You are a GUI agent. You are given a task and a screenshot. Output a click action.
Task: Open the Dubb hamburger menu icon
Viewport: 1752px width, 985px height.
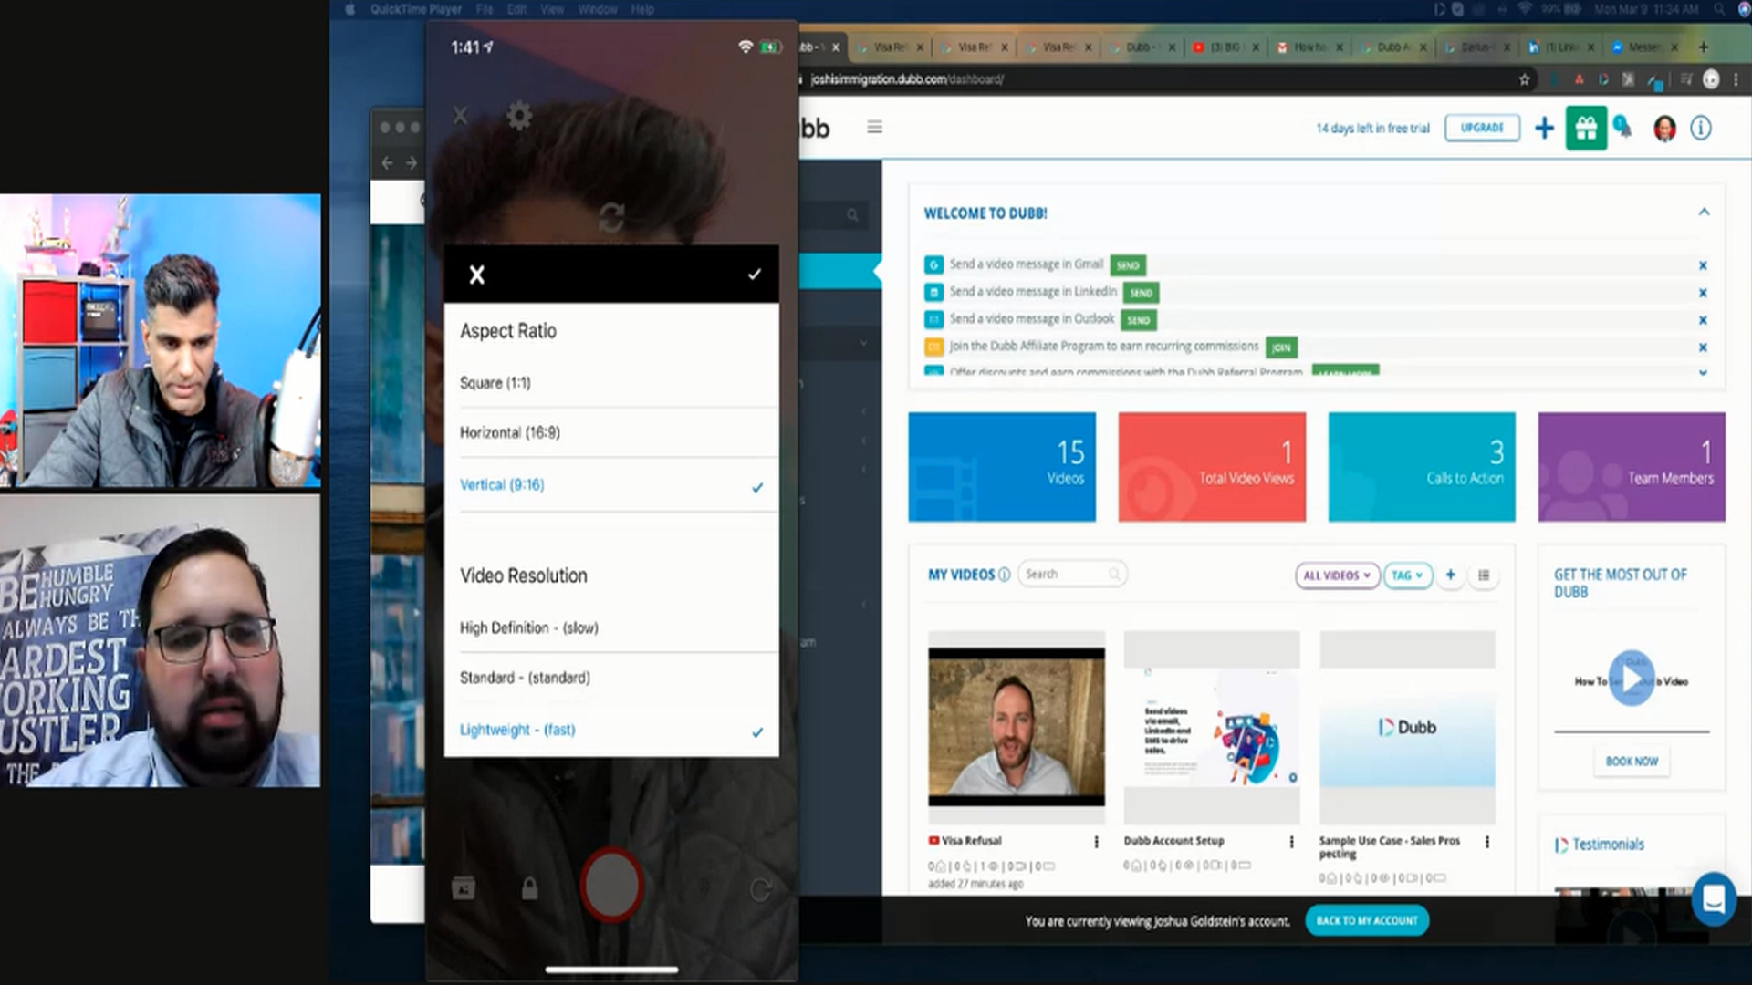[x=874, y=127]
